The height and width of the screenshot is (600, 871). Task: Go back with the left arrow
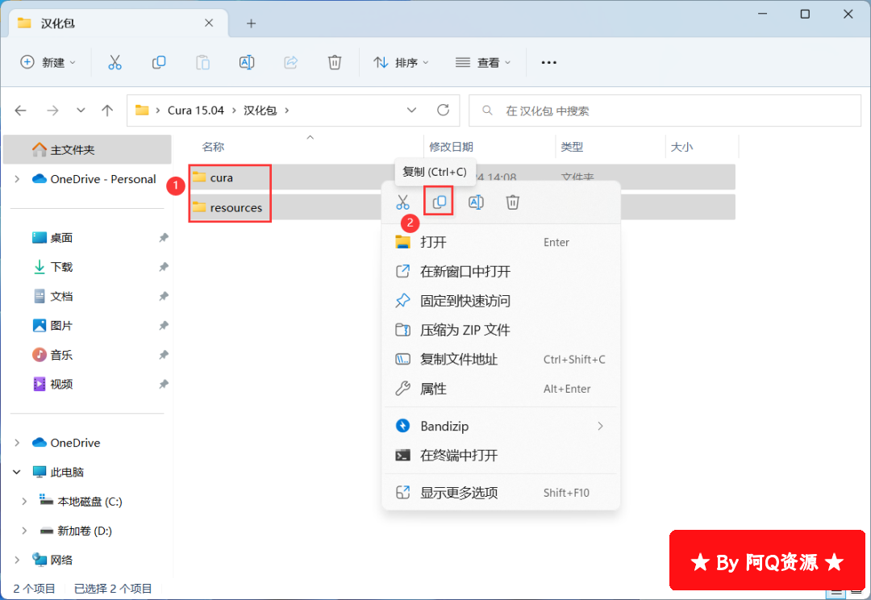coord(20,110)
